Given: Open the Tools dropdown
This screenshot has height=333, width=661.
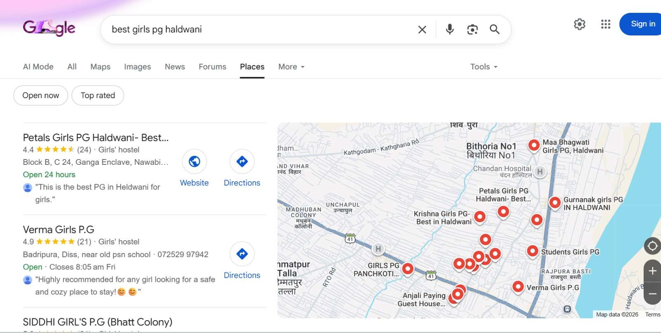Looking at the screenshot, I should 483,67.
